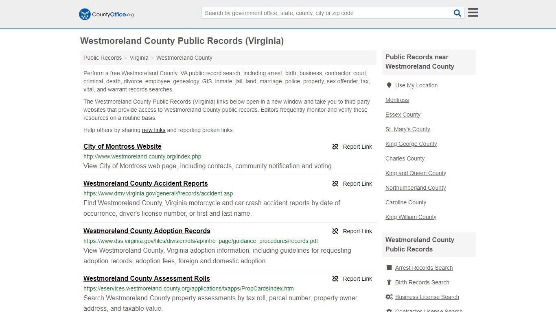The height and width of the screenshot is (312, 556).
Task: Click broken-link icon for Assessment Rolls
Action: tap(335, 279)
